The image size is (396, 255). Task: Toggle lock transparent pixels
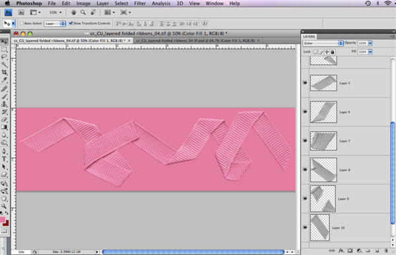(x=315, y=52)
